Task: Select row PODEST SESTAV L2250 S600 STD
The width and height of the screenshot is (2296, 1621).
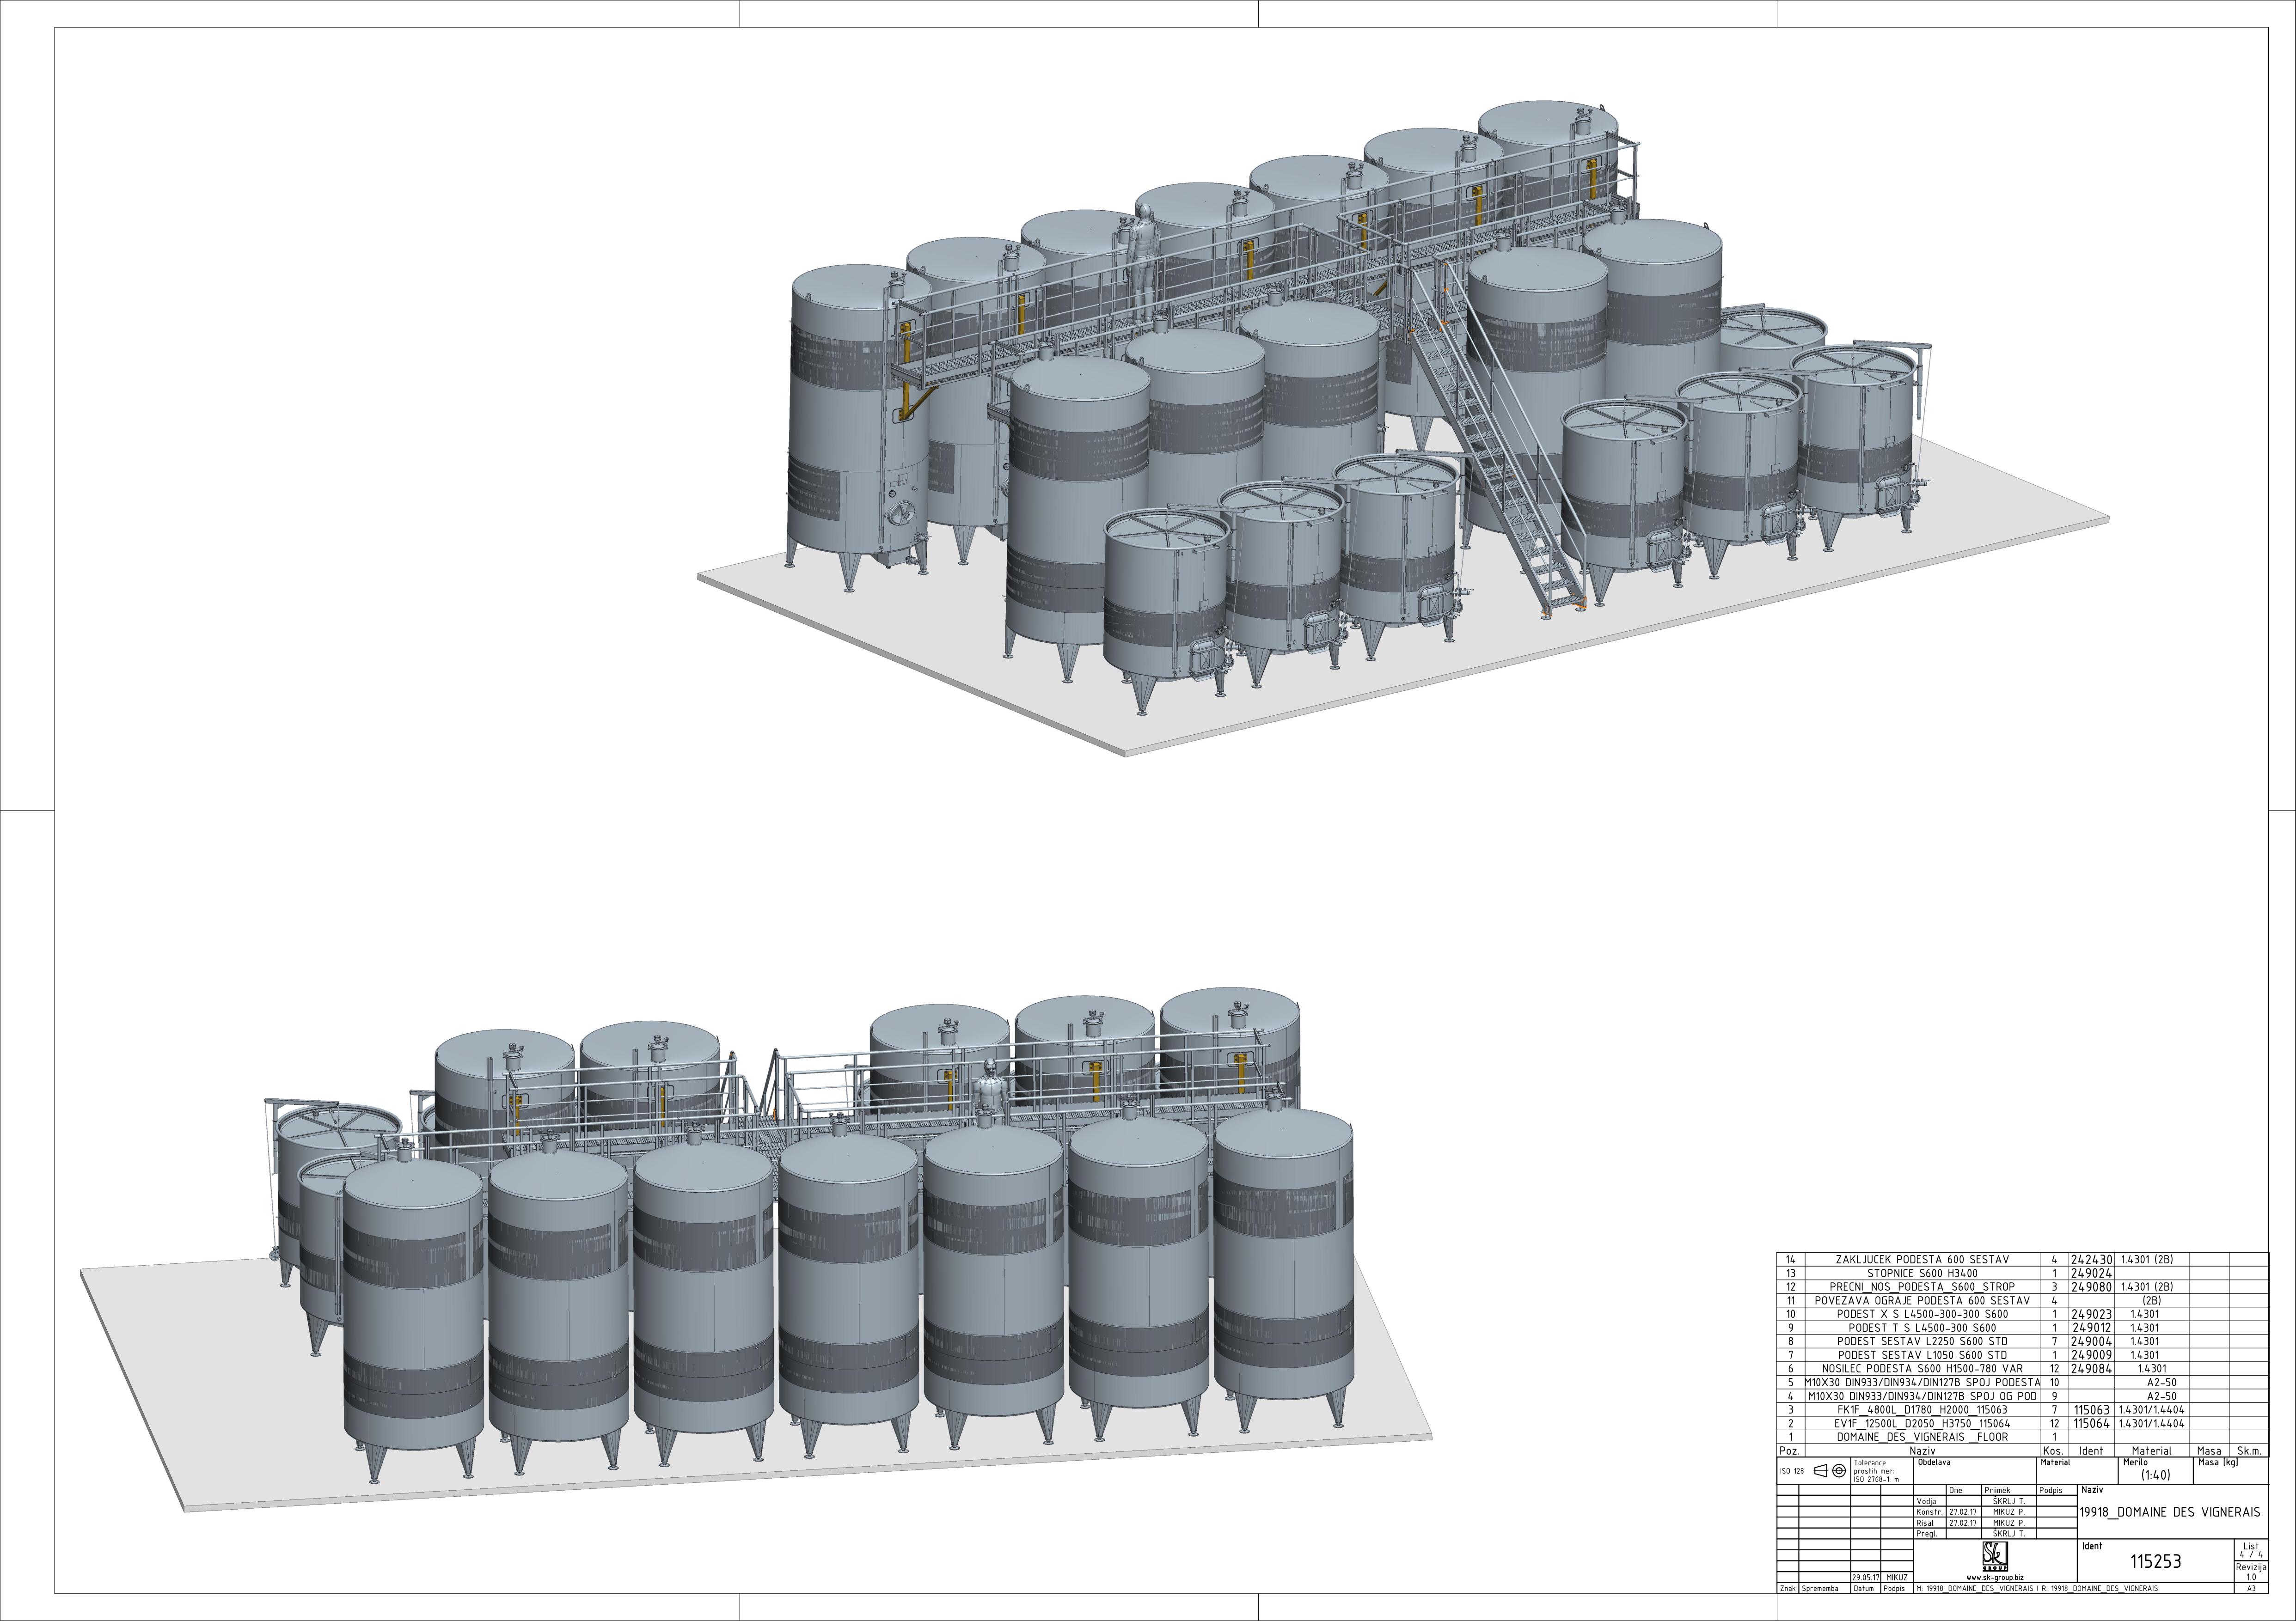Action: [x=2022, y=1341]
